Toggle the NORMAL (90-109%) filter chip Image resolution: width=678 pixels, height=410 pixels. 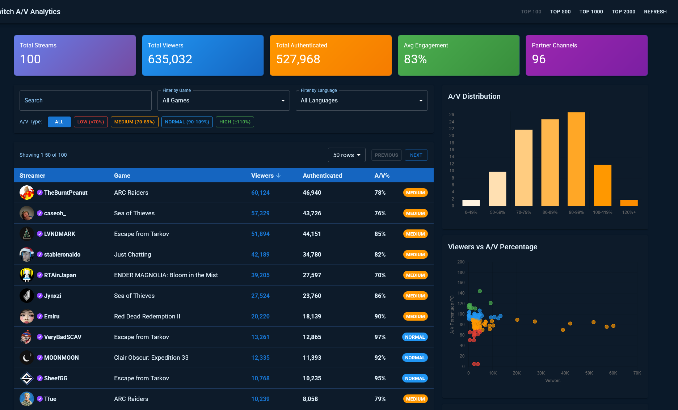[187, 122]
